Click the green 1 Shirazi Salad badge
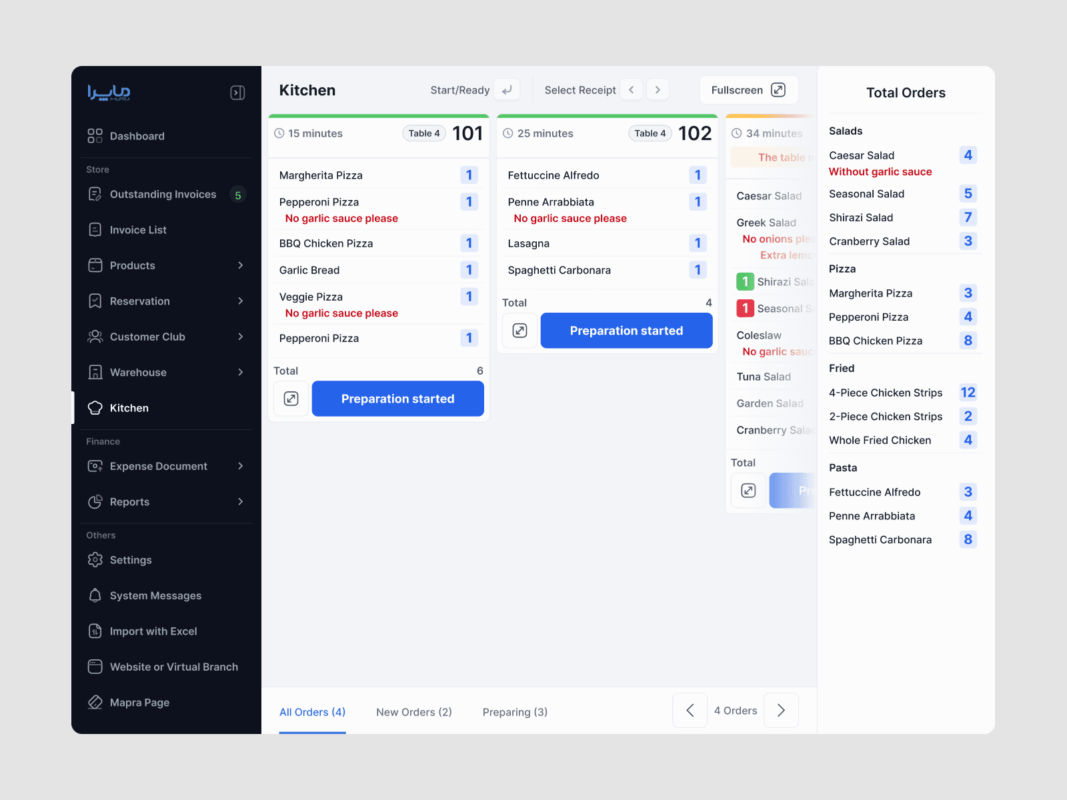Screen dimensions: 1067x800 pyautogui.click(x=745, y=282)
